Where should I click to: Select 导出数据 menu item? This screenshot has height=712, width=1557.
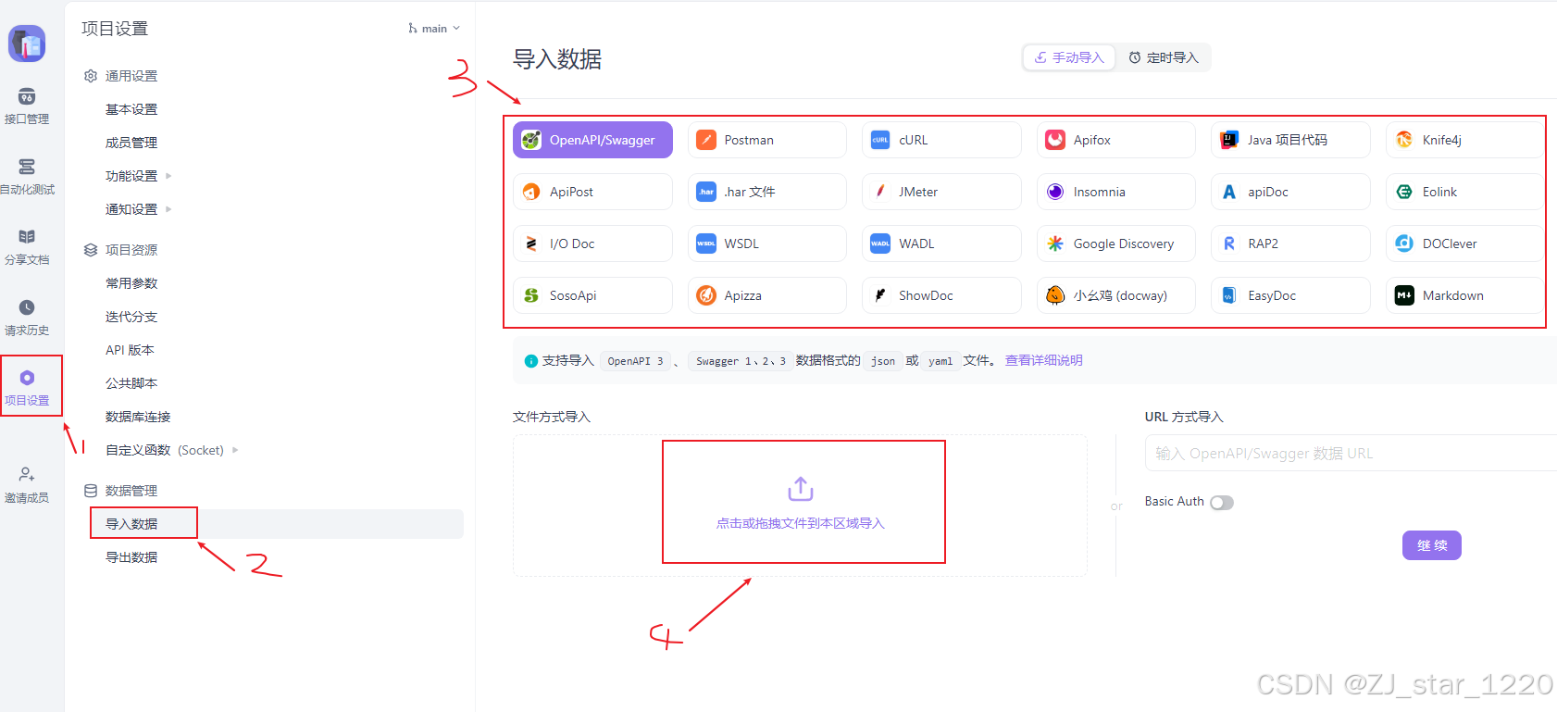point(131,557)
